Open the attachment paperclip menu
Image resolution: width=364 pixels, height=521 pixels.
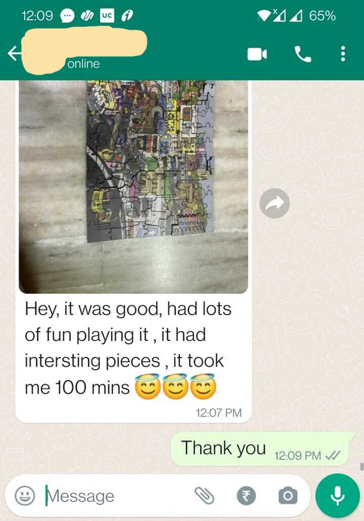204,496
